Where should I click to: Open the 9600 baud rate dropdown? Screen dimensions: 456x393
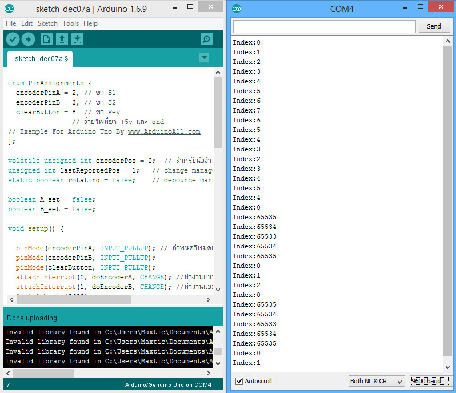tap(430, 381)
